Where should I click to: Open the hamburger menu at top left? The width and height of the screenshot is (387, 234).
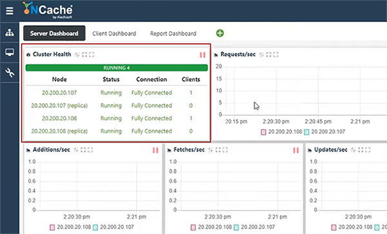coord(10,11)
